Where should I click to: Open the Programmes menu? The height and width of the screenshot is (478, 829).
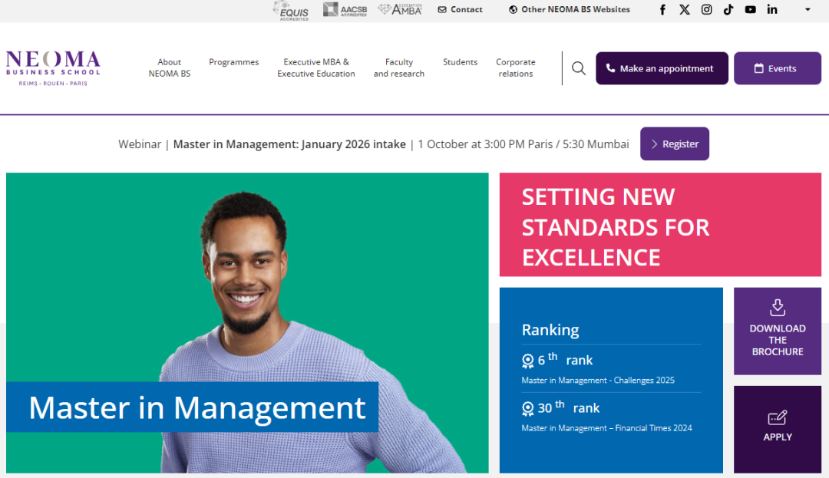pyautogui.click(x=233, y=62)
